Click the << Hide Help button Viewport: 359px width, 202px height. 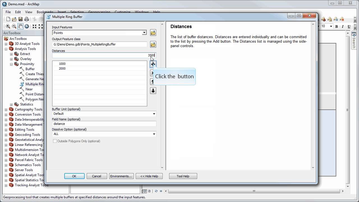point(149,176)
